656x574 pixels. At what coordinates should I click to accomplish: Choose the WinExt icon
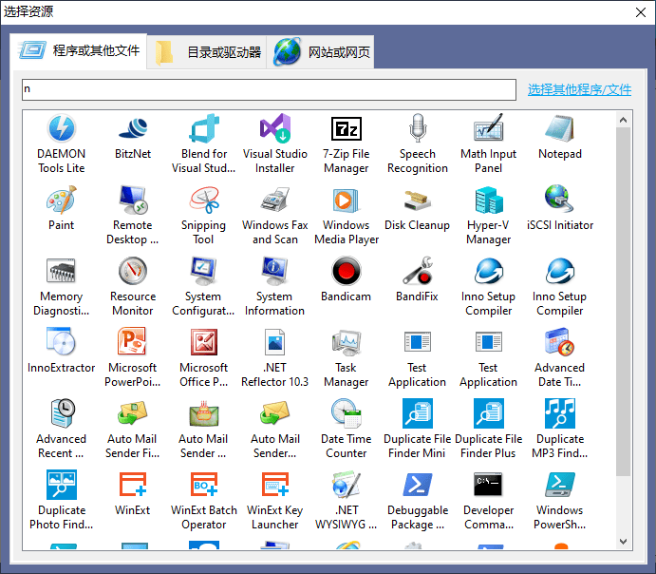133,485
